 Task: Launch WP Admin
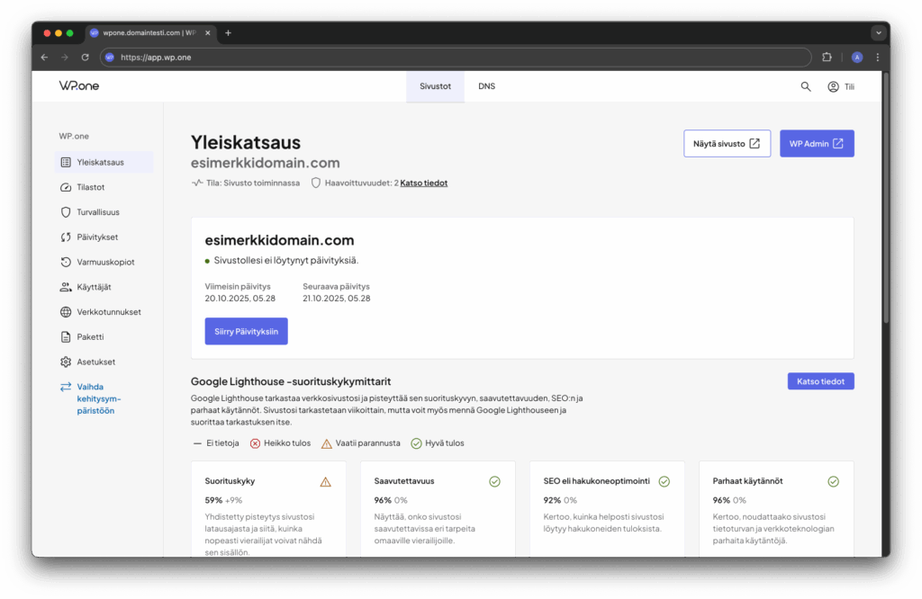coord(817,143)
